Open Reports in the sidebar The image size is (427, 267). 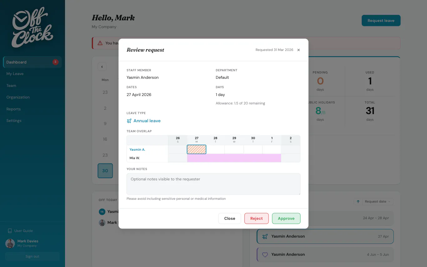click(x=32, y=109)
